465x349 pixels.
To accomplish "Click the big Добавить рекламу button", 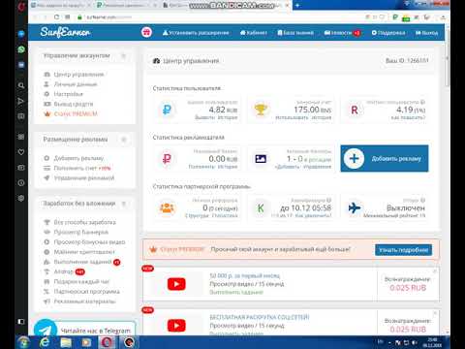I will [x=385, y=158].
